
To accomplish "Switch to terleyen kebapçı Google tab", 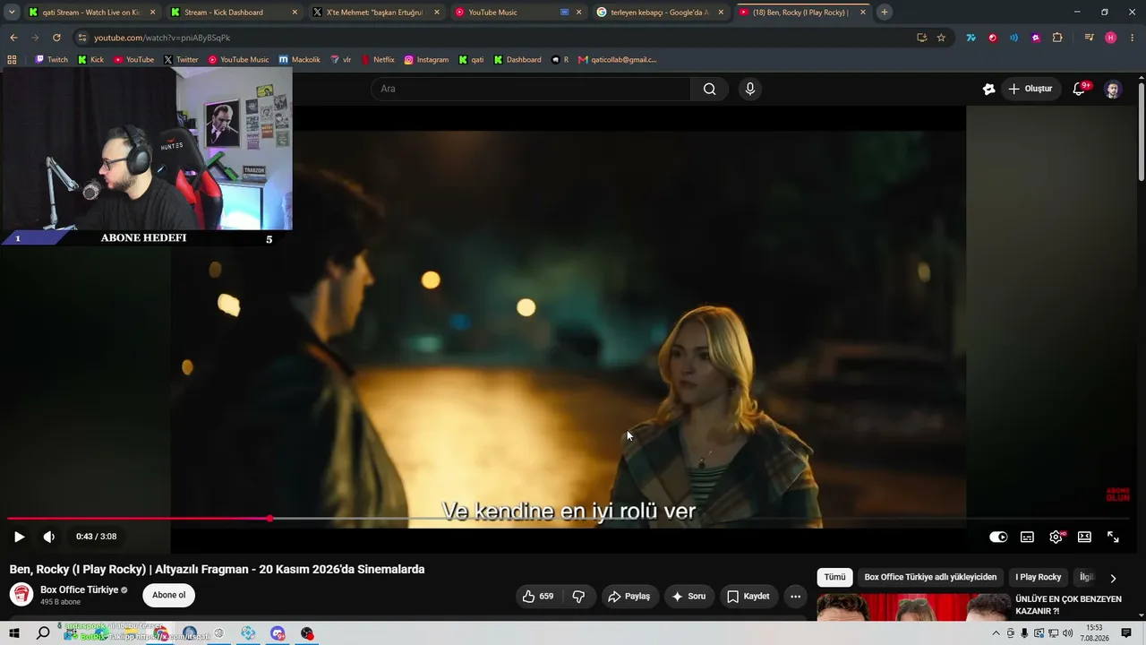I will pyautogui.click(x=660, y=13).
